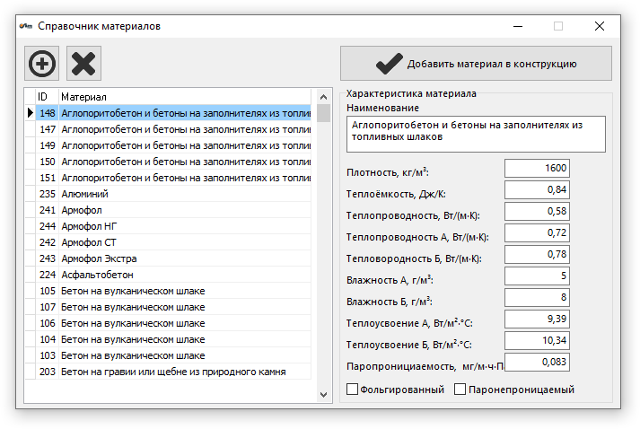Screen dimensions: 640x429
Task: Select the Асфальтобетон material row
Action: tap(168, 275)
